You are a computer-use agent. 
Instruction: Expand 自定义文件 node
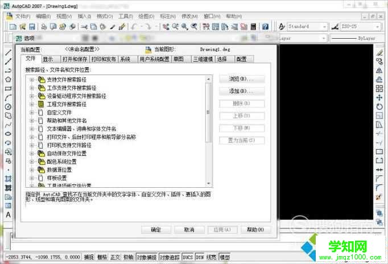(x=32, y=112)
